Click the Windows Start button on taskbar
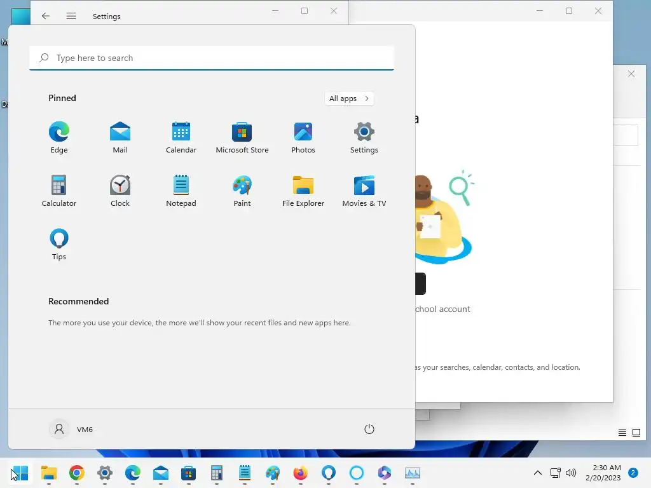 pos(20,473)
